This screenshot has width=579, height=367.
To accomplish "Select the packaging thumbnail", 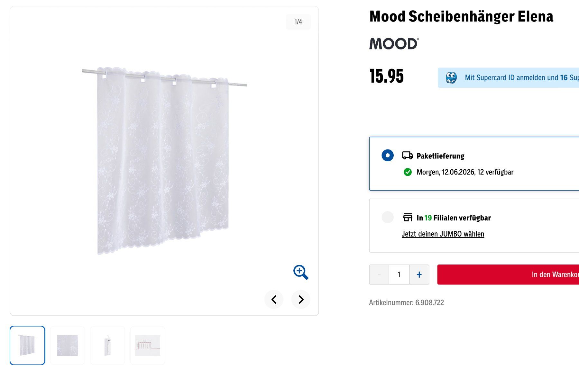I will [x=107, y=345].
